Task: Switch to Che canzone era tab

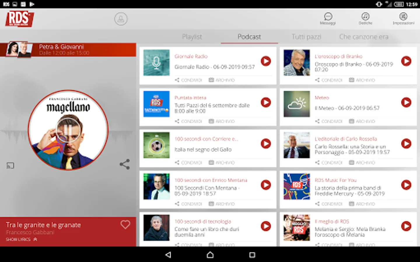Action: click(x=364, y=37)
